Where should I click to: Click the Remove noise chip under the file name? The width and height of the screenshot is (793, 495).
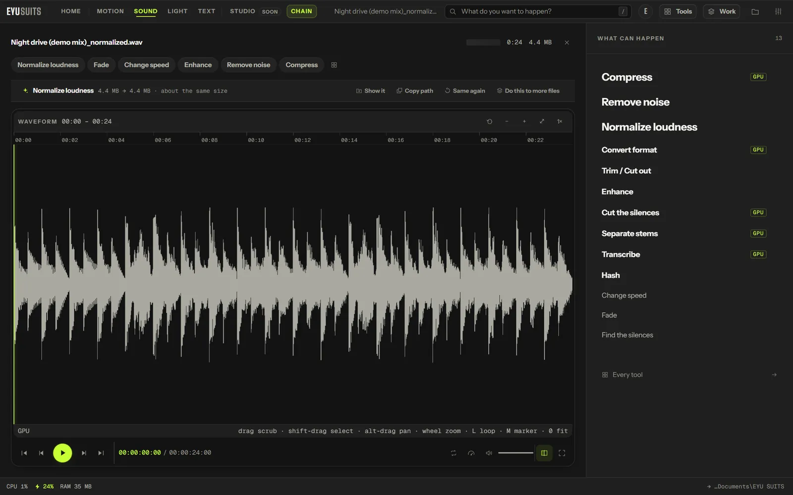point(248,65)
